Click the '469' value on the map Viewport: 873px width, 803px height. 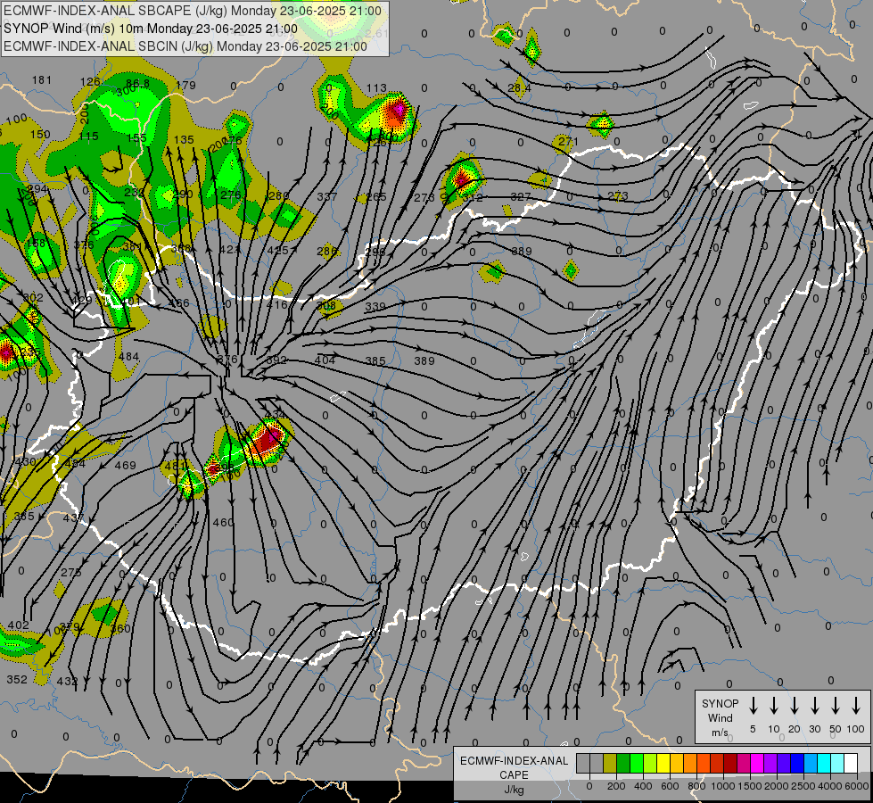125,466
